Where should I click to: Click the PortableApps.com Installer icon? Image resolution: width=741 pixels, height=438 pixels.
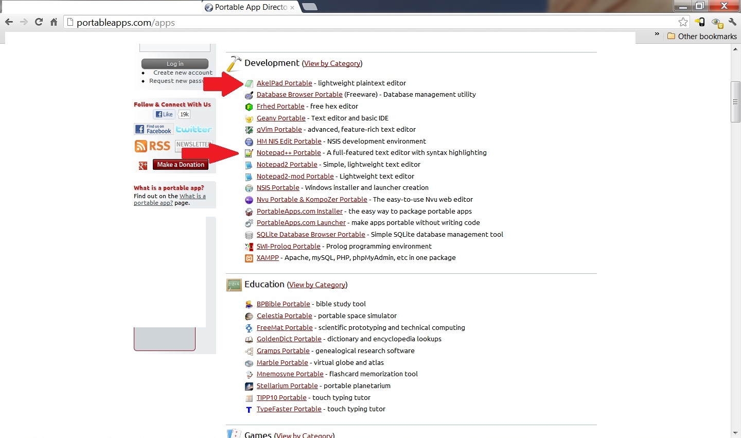pyautogui.click(x=249, y=212)
